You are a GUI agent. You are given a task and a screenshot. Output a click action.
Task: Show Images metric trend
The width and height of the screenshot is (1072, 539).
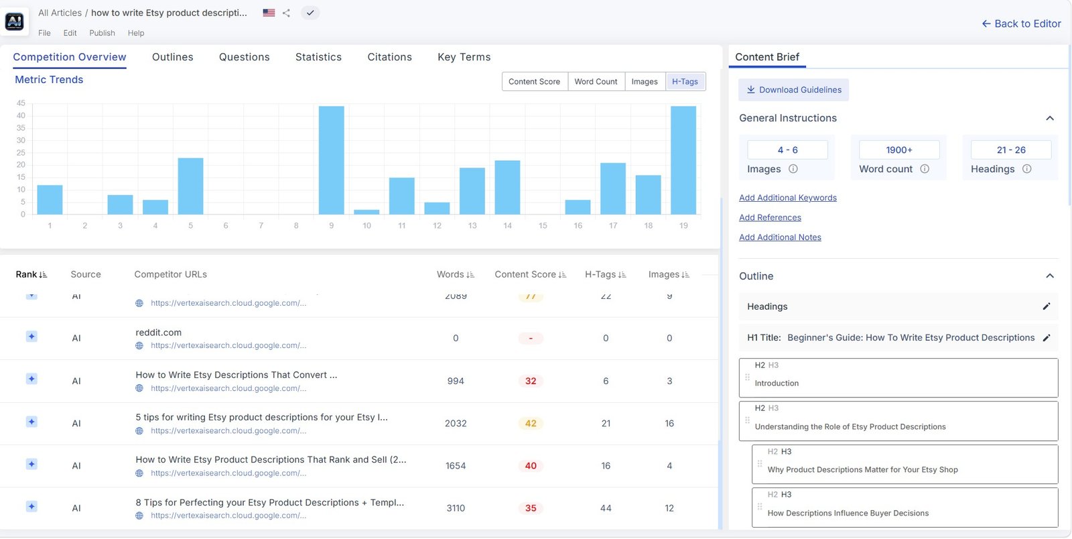(x=645, y=82)
